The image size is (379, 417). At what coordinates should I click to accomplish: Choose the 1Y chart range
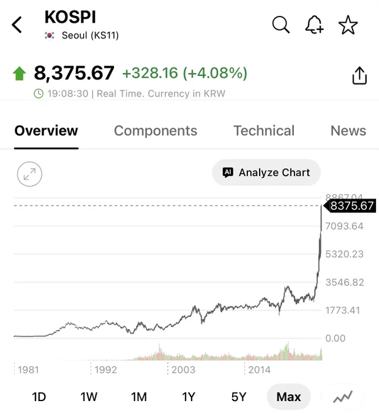click(x=189, y=397)
